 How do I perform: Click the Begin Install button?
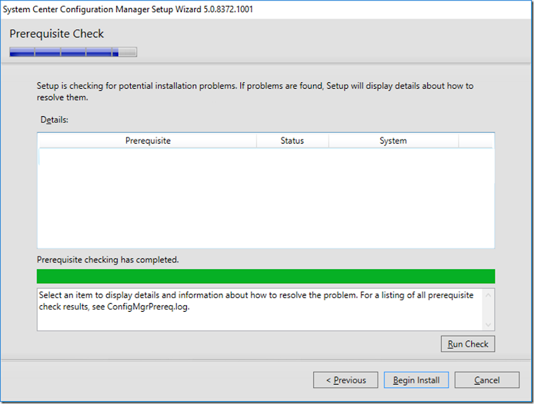pos(416,380)
